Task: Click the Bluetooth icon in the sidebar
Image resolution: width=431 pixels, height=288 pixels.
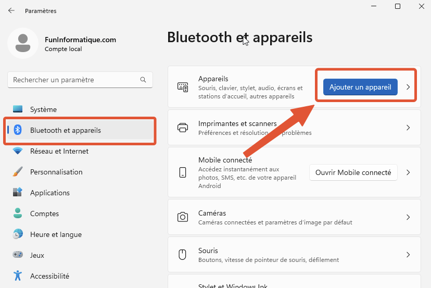Action: 18,130
